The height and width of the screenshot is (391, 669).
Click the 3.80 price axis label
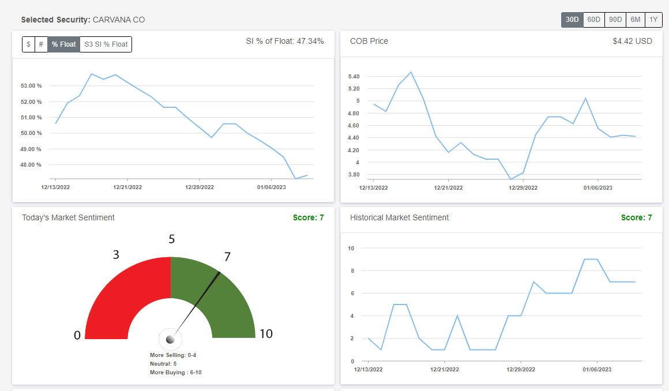[354, 175]
